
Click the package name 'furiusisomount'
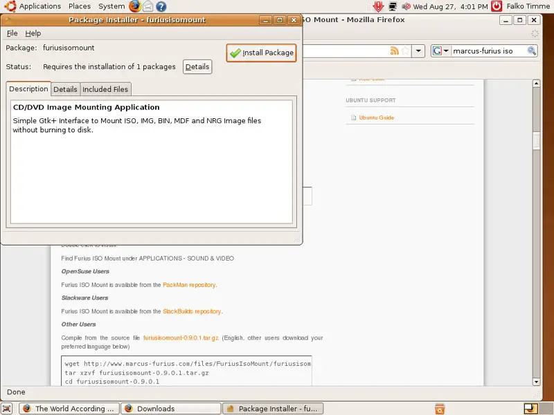tap(69, 48)
